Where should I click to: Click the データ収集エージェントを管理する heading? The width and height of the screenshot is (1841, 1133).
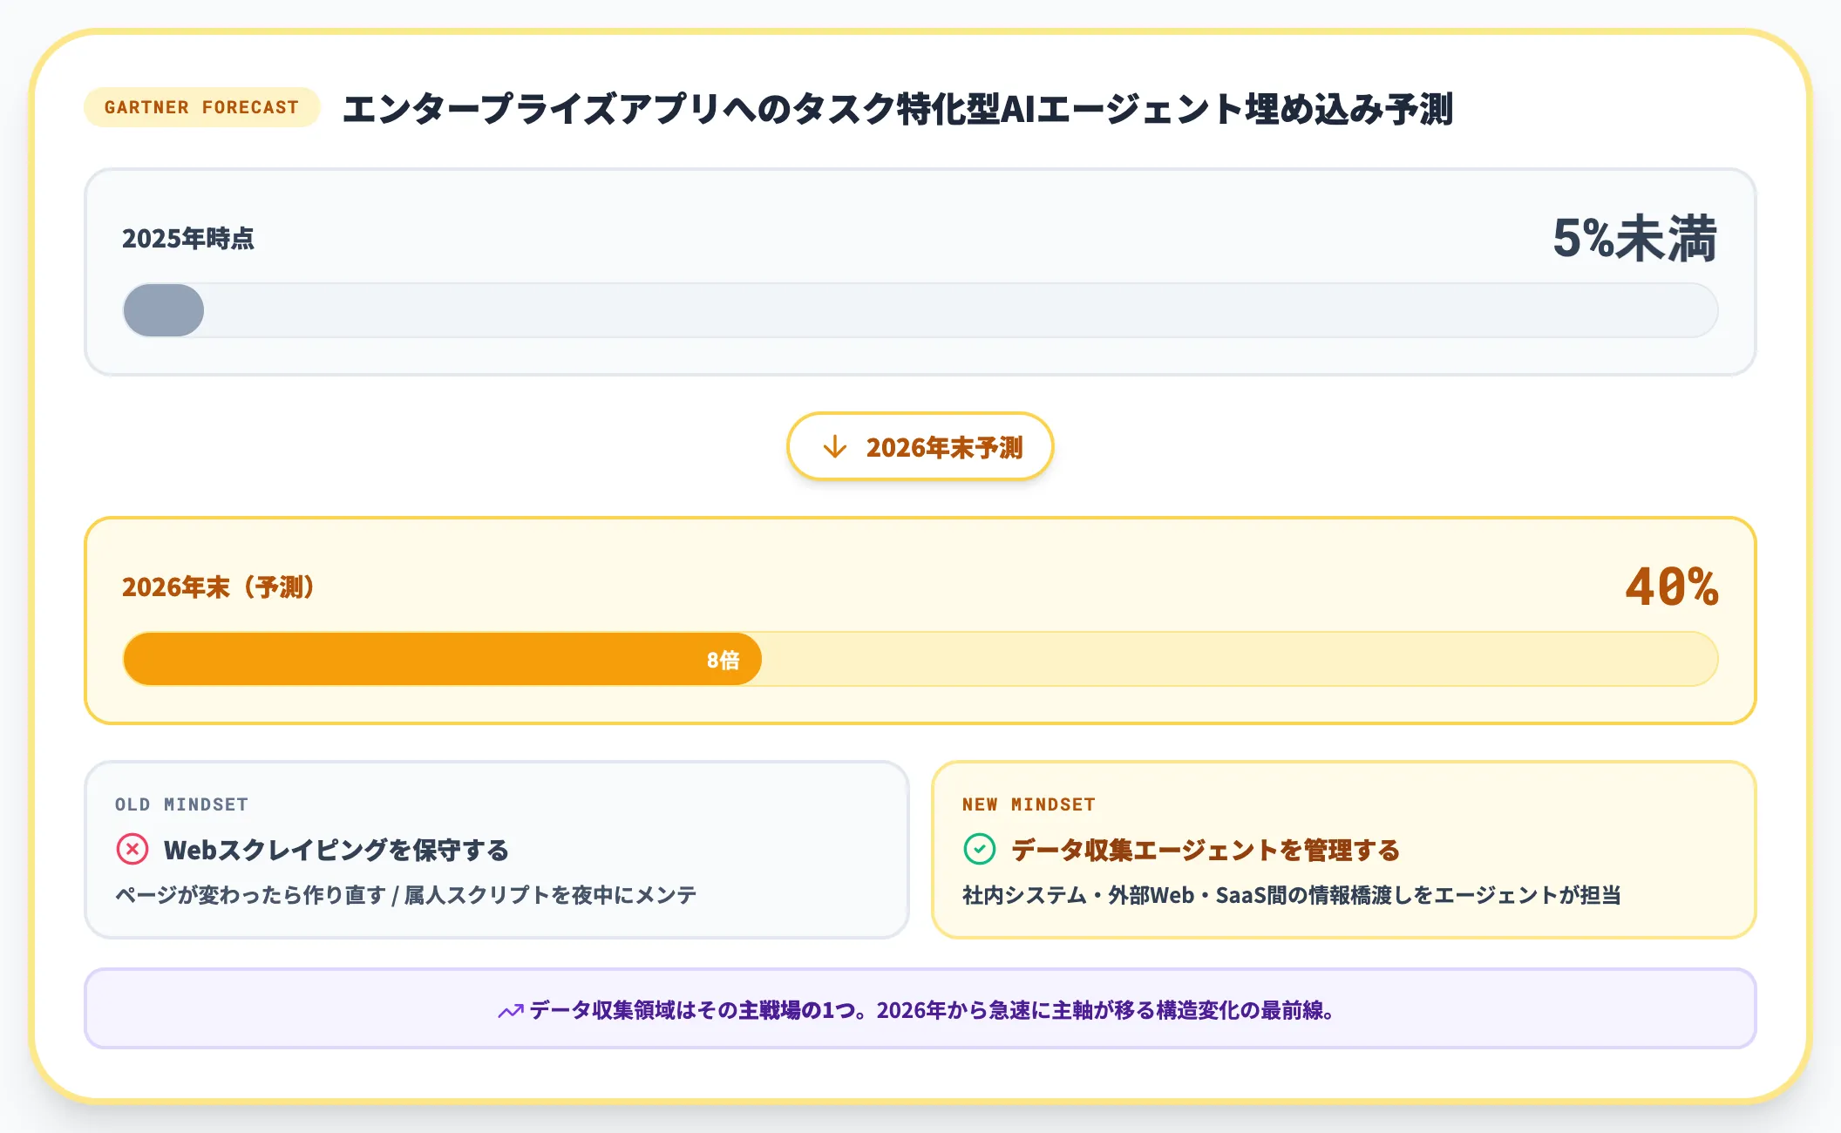(1206, 850)
